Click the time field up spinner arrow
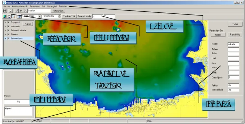The image size is (245, 124). click(x=60, y=15)
